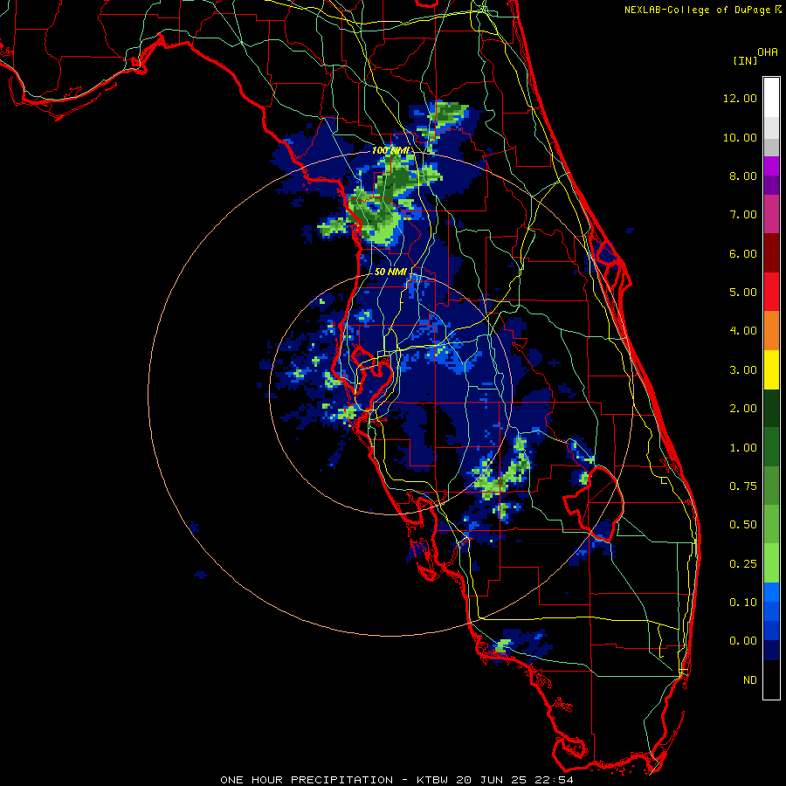The image size is (786, 786).
Task: Click the green 1.00 legend swatch
Action: point(771,447)
